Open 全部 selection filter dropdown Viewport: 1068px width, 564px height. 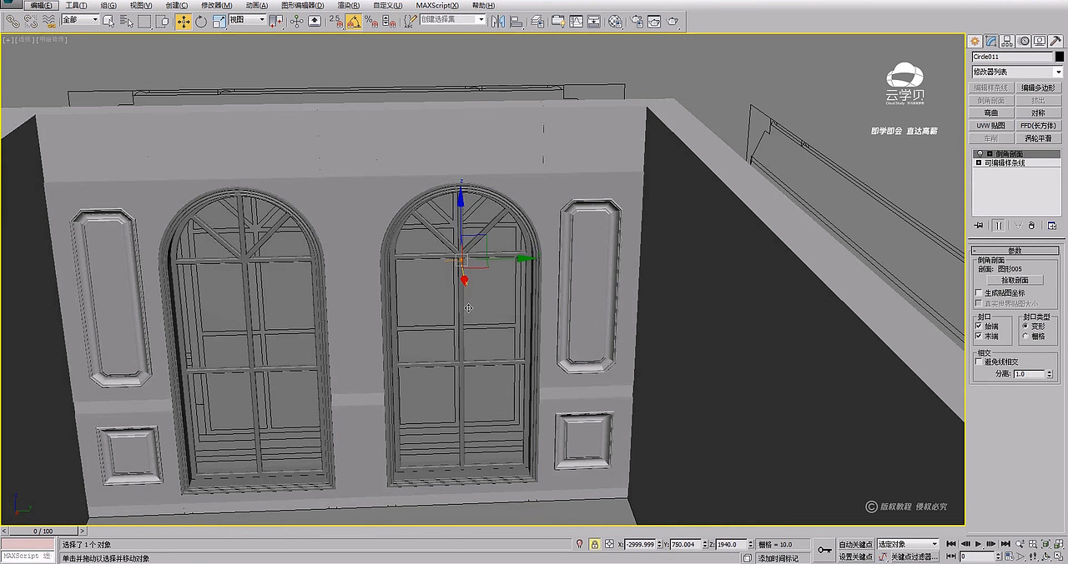click(81, 20)
